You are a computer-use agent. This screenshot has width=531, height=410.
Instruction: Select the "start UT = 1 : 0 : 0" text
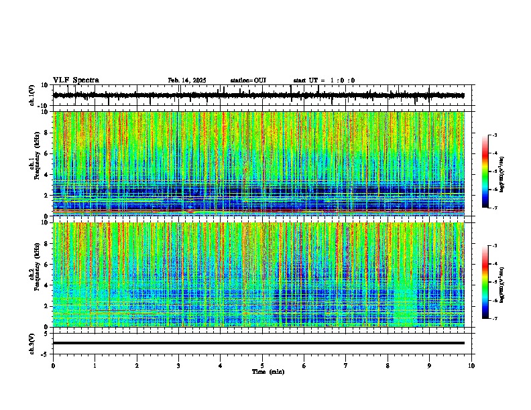point(324,80)
